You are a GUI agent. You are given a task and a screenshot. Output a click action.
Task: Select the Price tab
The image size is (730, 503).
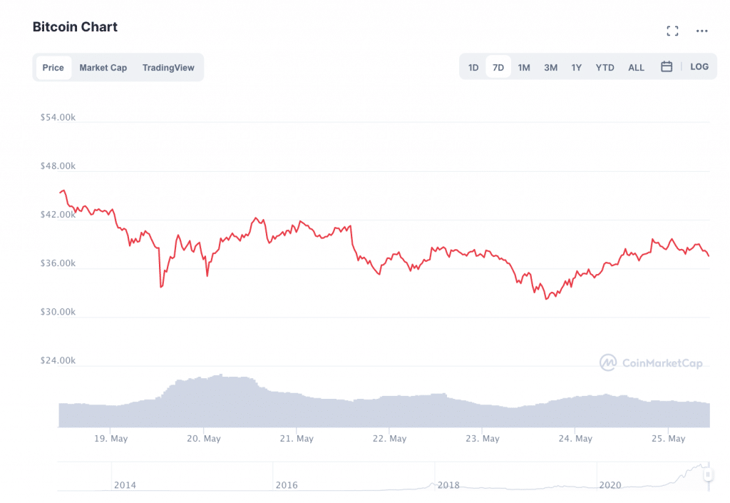53,68
